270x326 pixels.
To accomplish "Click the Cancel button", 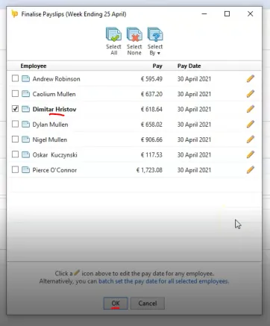I will [x=148, y=303].
